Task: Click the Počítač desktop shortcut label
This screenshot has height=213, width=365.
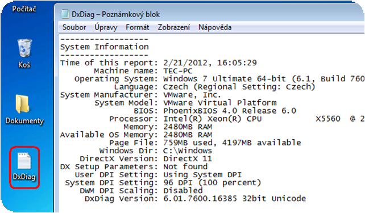Action: click(x=24, y=9)
